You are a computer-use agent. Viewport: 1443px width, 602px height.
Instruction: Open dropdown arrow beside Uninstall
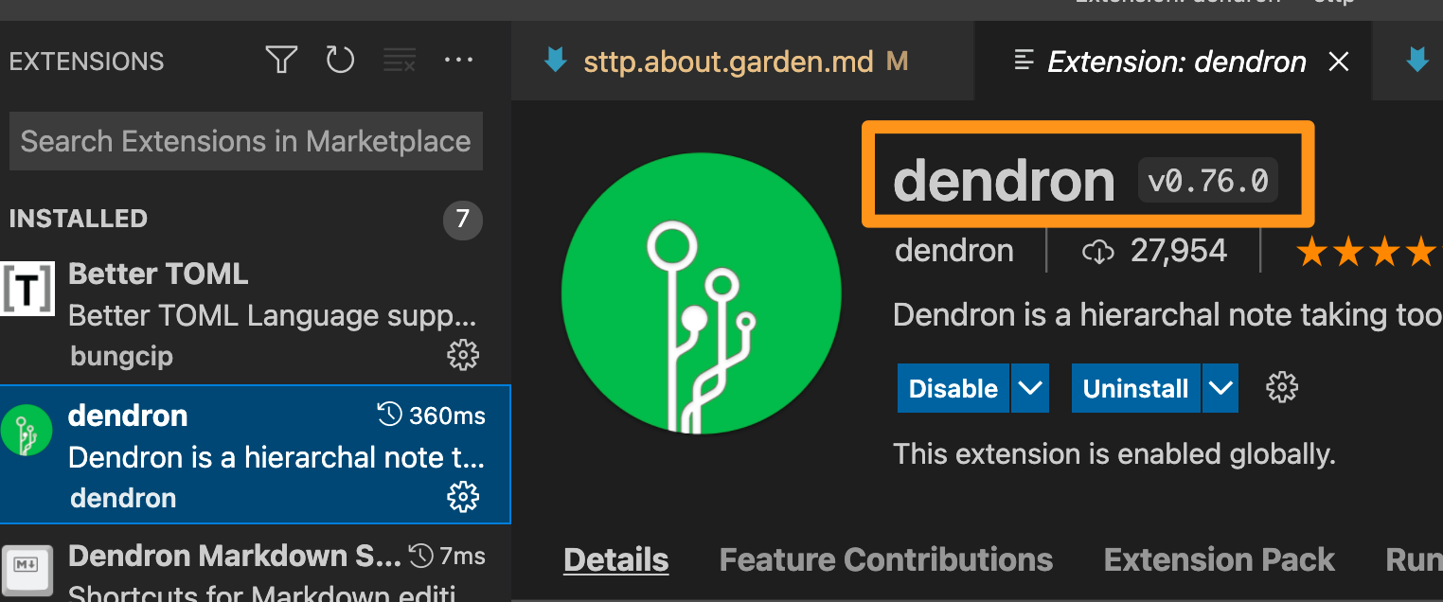tap(1220, 388)
